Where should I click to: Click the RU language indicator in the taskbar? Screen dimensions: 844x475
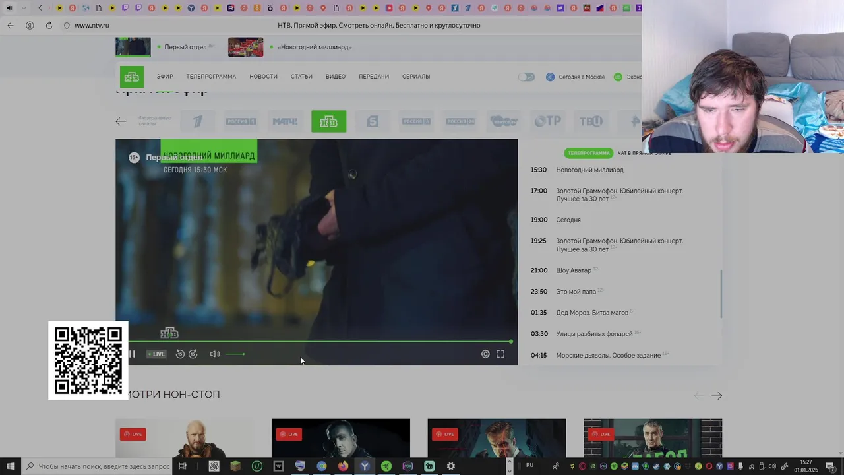pyautogui.click(x=529, y=466)
